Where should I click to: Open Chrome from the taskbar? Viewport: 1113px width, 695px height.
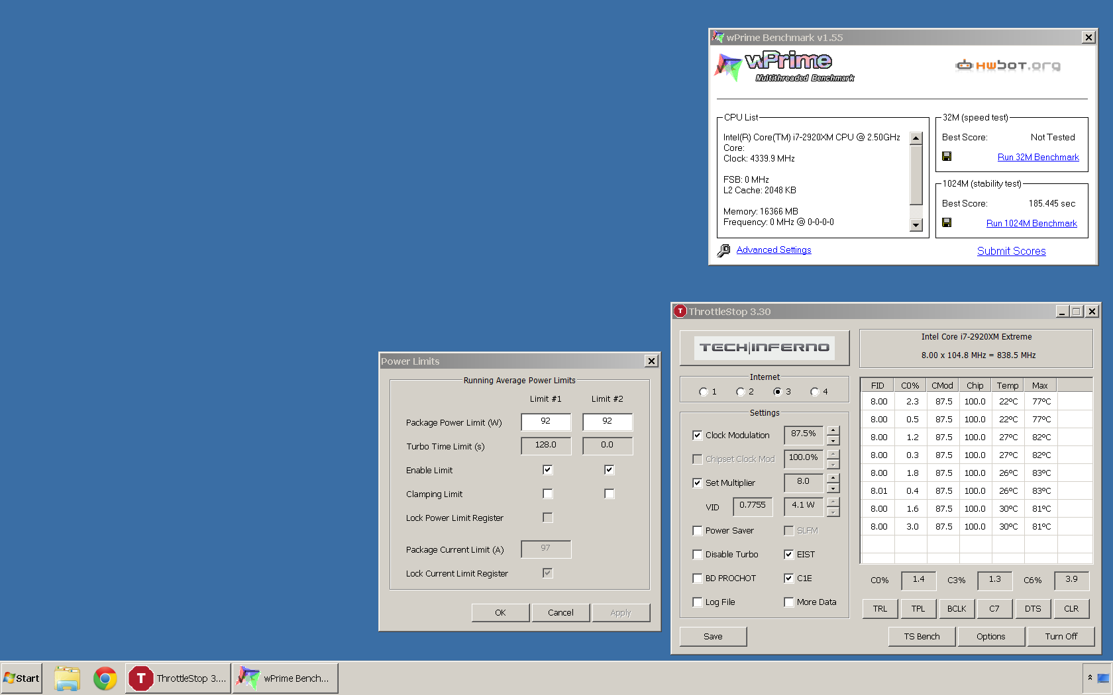(105, 678)
